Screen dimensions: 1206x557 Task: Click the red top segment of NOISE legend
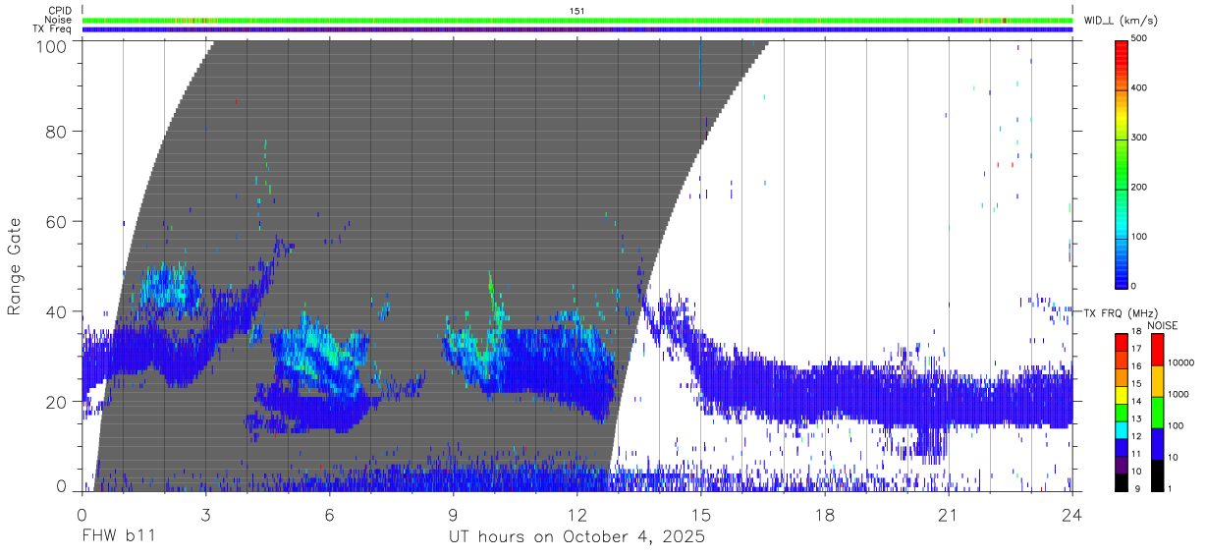pos(1158,350)
